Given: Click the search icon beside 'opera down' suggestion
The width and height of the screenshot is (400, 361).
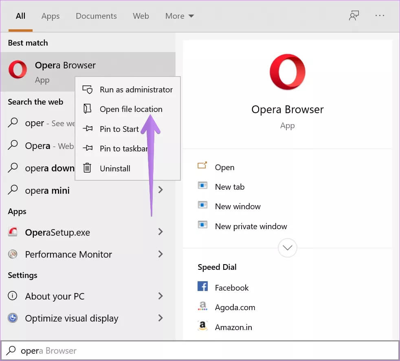Looking at the screenshot, I should (13, 168).
